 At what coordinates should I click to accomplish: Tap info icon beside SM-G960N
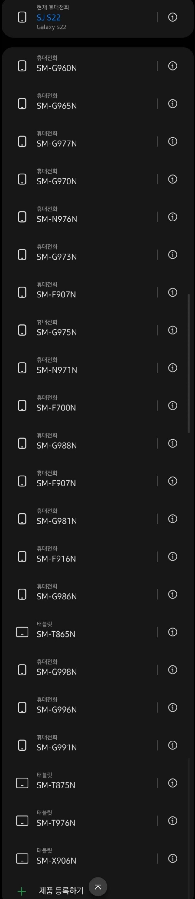click(x=172, y=66)
